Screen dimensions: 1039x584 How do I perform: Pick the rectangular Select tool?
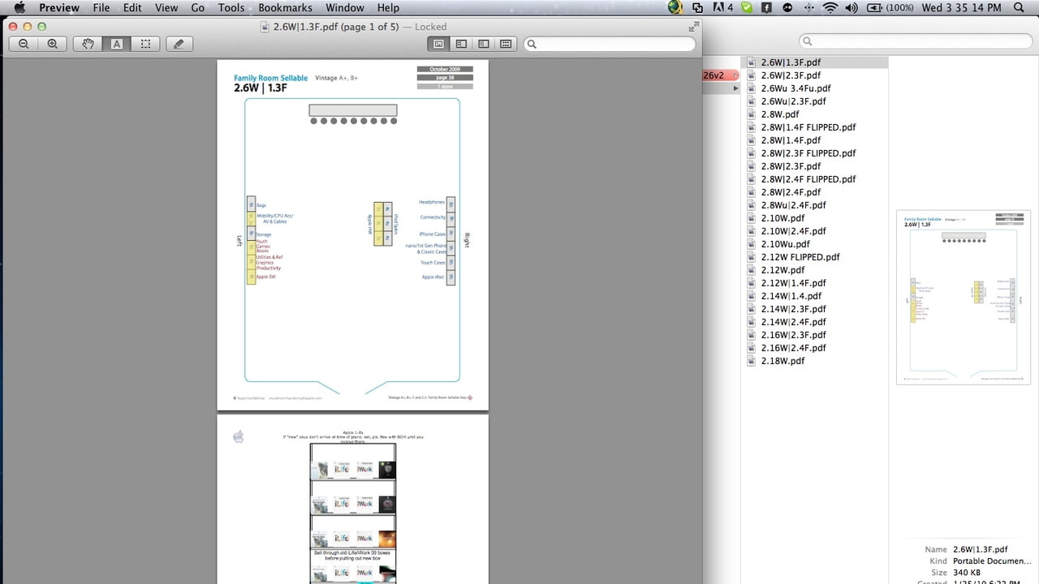tap(145, 44)
